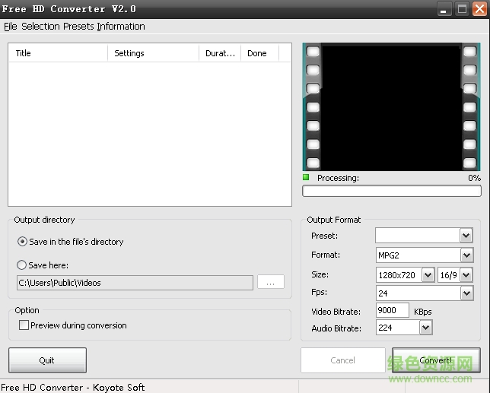The height and width of the screenshot is (393, 490).
Task: Expand the Format dropdown showing MPG2
Action: pos(466,255)
